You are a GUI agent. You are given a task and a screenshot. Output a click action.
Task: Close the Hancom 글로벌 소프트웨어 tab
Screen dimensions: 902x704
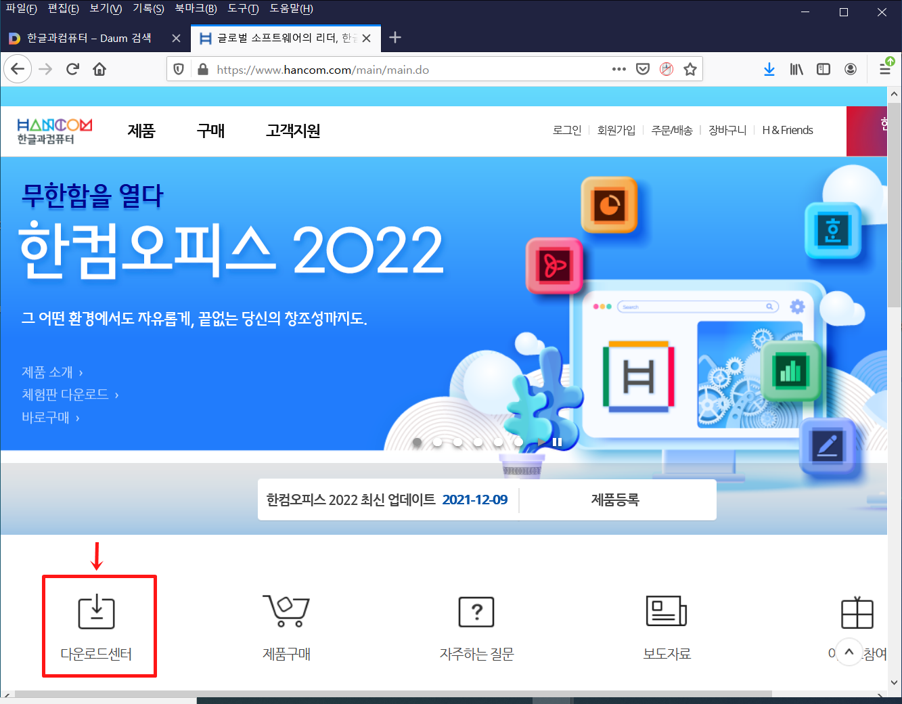point(366,39)
